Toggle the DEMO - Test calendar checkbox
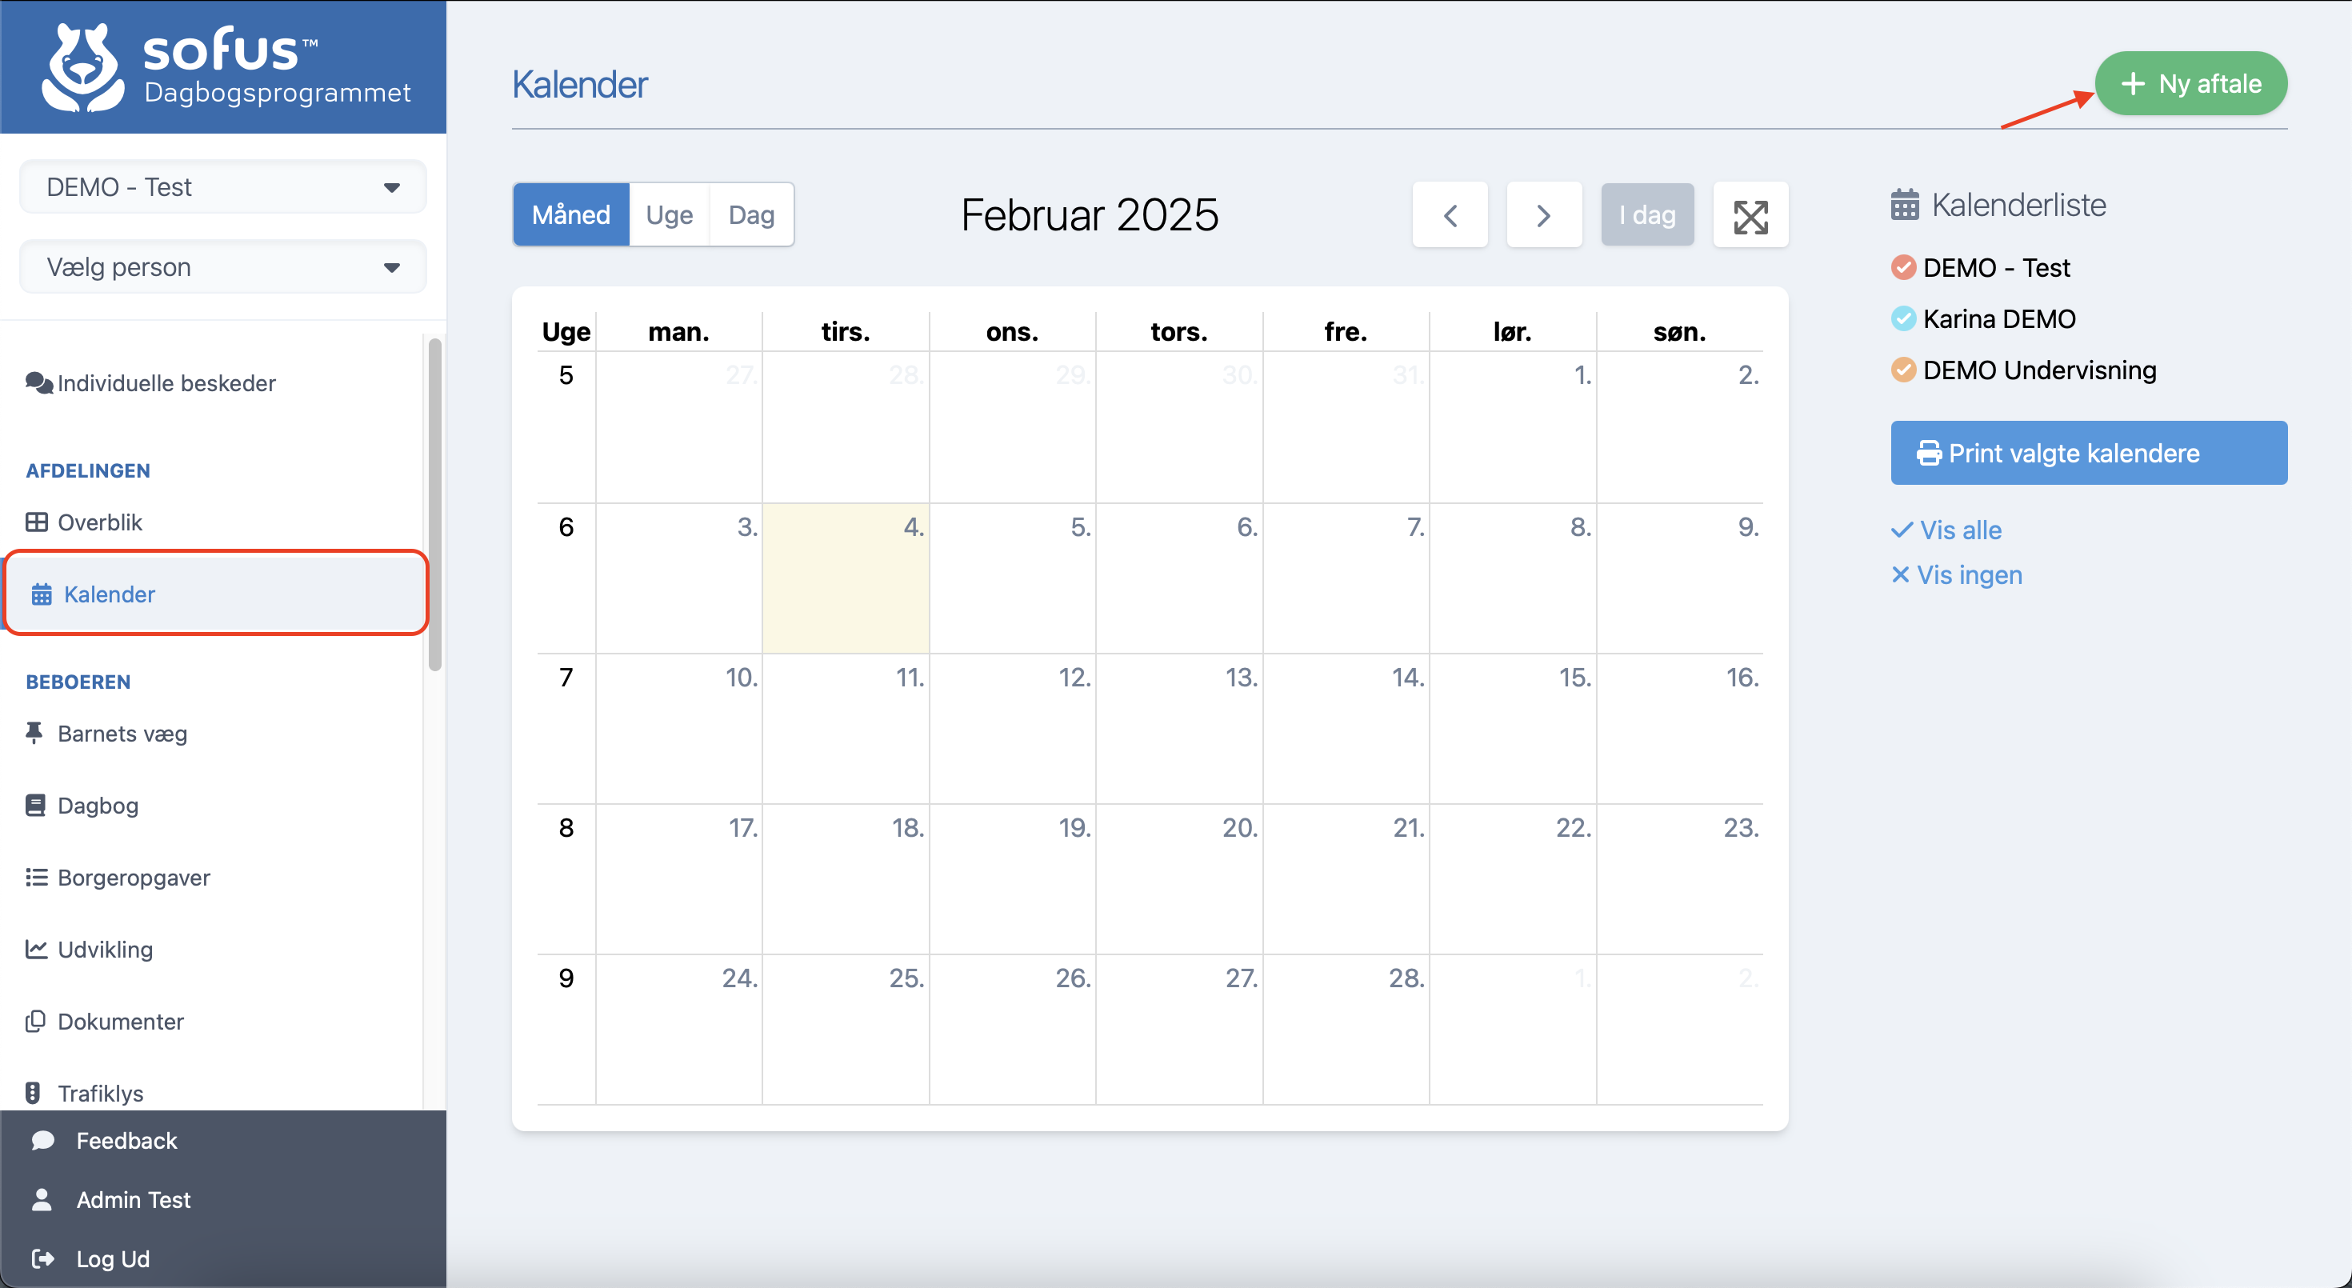The image size is (2352, 1288). point(1902,267)
